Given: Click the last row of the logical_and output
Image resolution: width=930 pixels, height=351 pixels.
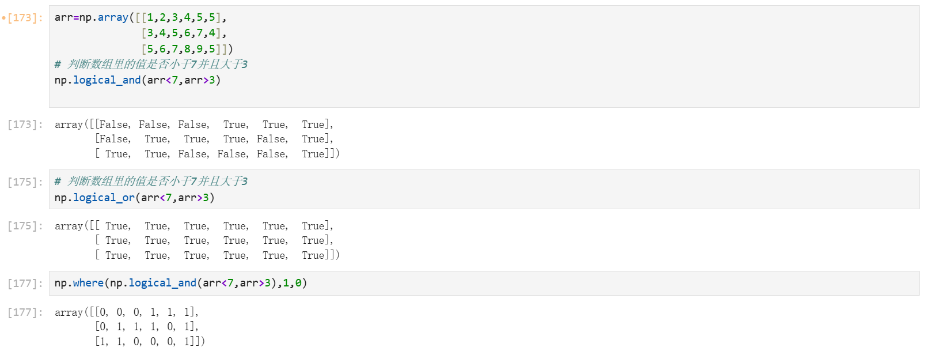Looking at the screenshot, I should tap(217, 154).
